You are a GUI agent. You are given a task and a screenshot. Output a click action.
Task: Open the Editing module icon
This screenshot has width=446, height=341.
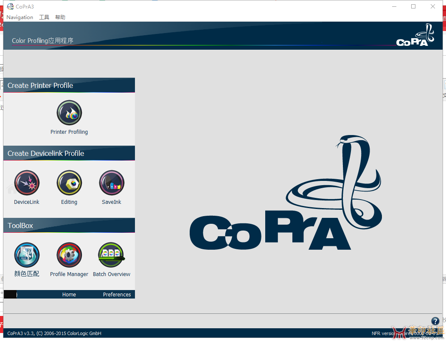click(x=69, y=183)
